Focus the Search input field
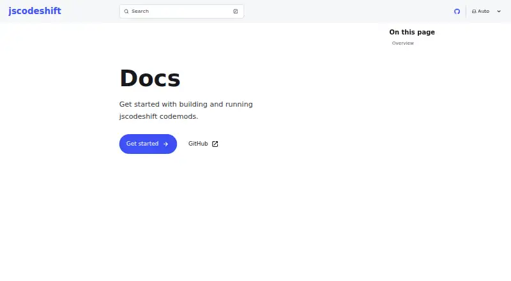This screenshot has width=511, height=281. click(181, 11)
